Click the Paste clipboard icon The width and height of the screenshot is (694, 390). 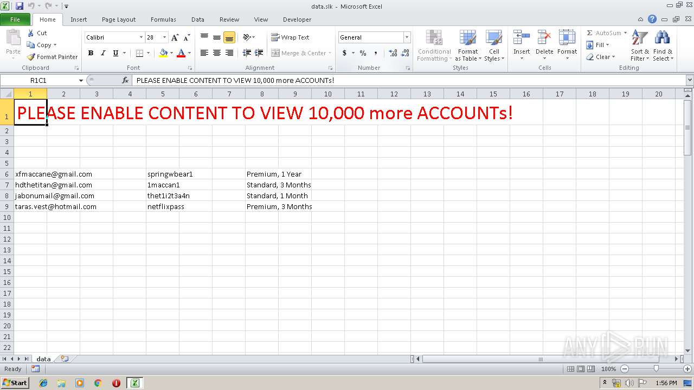(13, 38)
